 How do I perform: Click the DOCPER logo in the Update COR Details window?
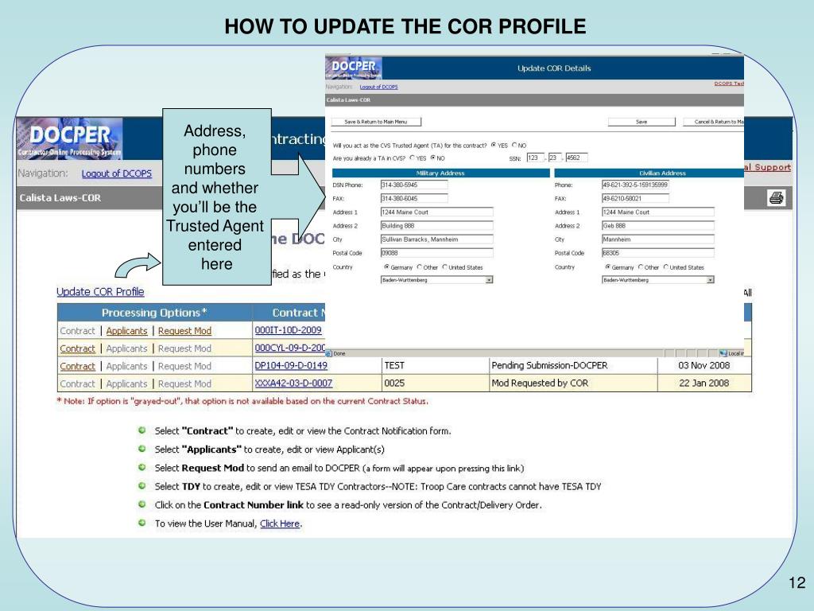click(354, 68)
